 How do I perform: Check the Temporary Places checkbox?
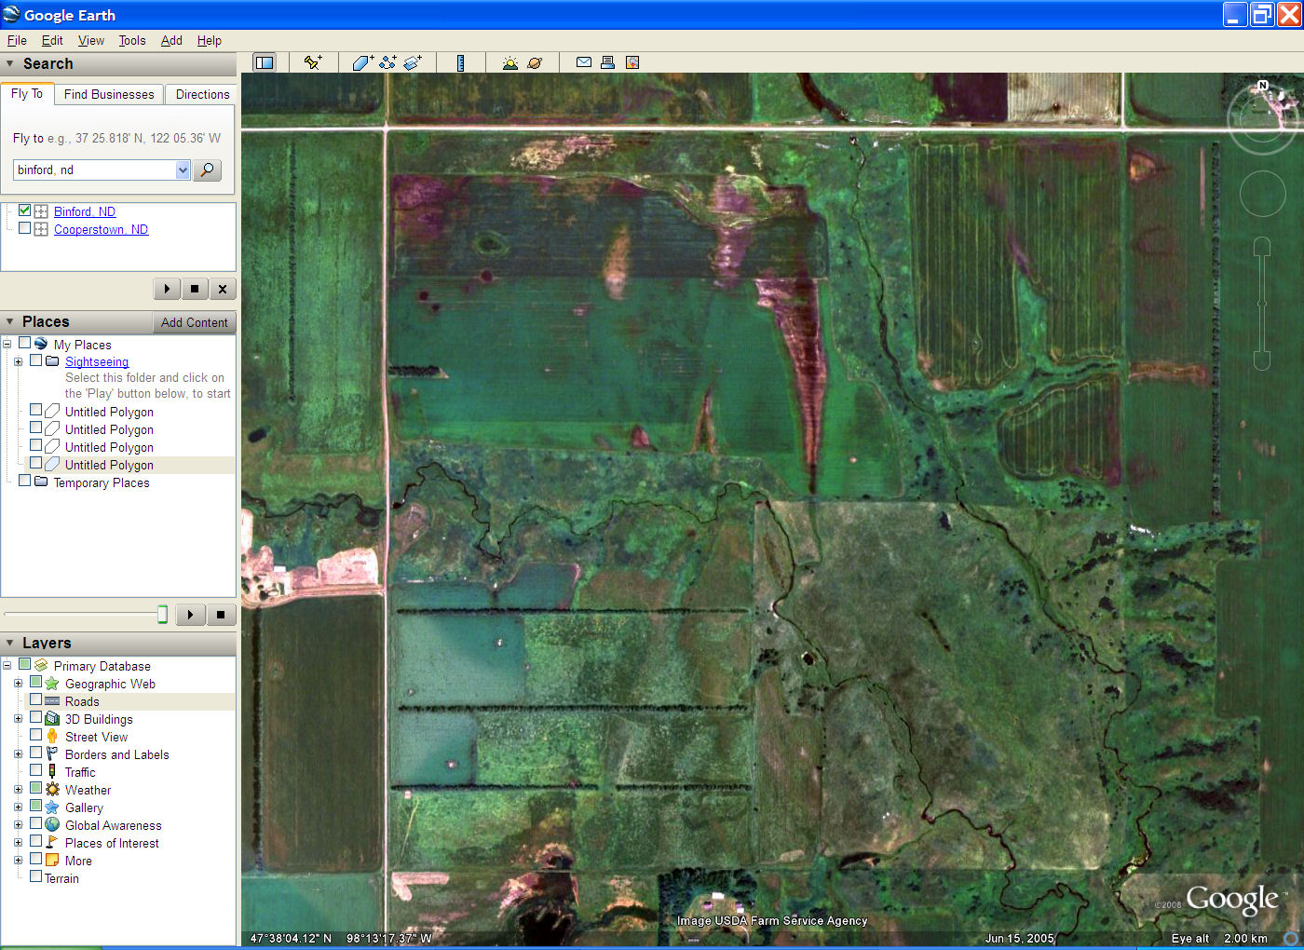tap(25, 482)
